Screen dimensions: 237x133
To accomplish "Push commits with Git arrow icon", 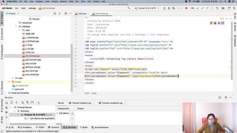I will coord(207,8).
